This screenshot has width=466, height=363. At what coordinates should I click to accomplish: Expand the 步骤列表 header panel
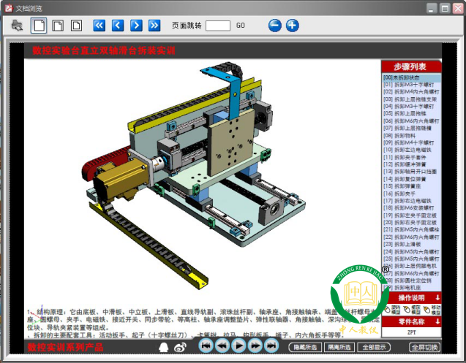pos(410,66)
